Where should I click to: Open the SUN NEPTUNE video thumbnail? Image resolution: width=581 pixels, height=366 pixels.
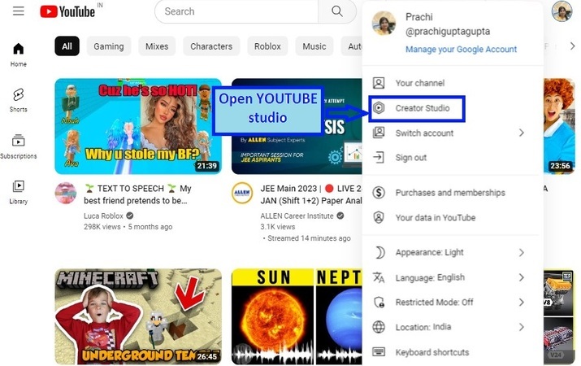(297, 316)
